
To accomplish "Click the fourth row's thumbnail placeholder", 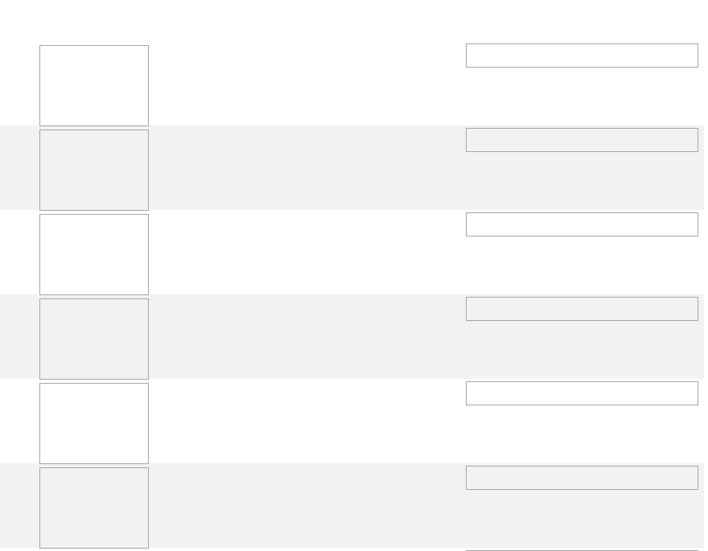I will tap(94, 339).
